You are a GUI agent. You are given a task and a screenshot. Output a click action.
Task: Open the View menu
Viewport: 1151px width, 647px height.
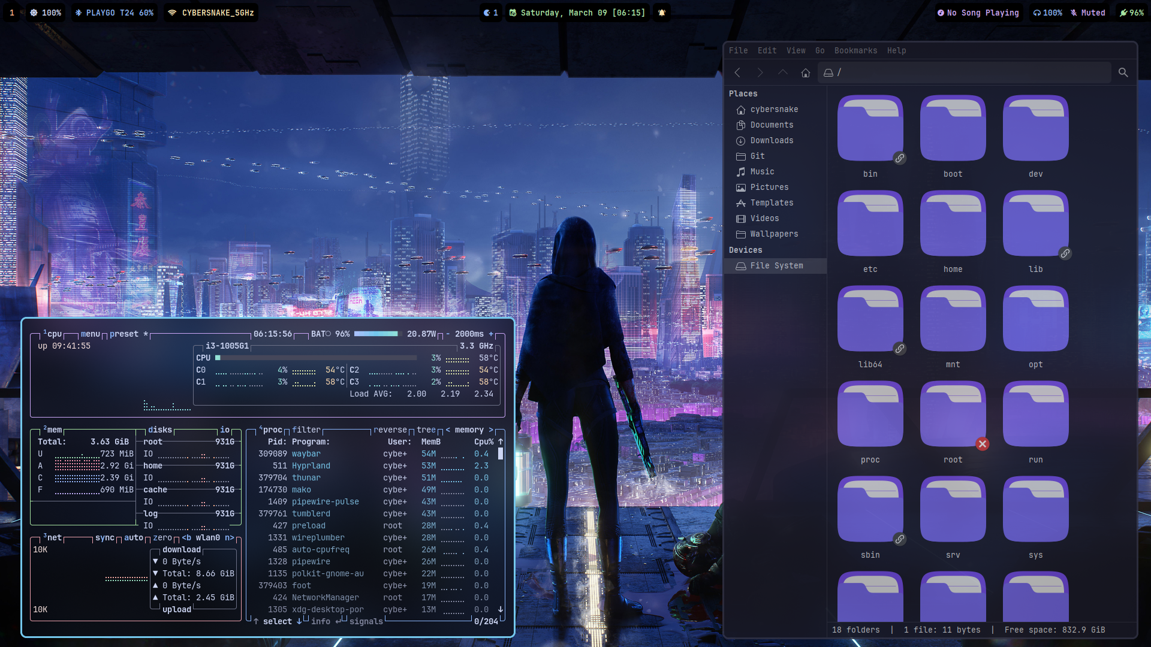click(796, 50)
